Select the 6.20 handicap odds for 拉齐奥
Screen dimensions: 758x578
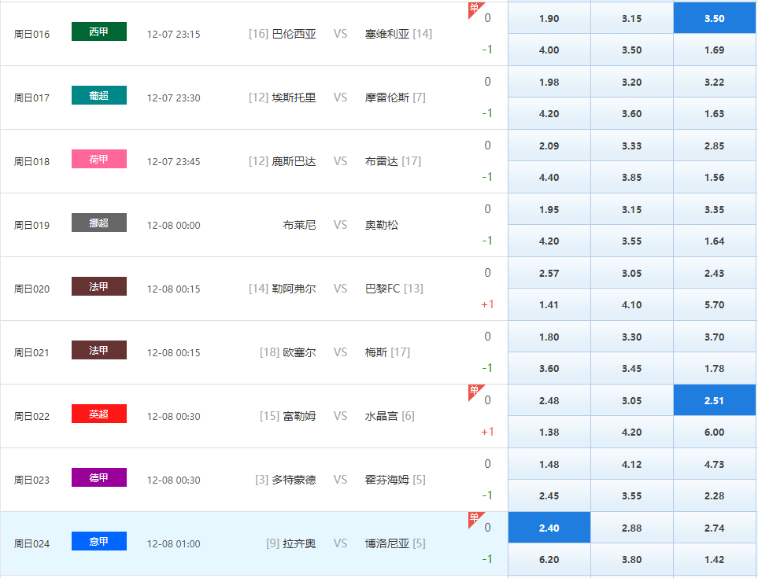pyautogui.click(x=549, y=560)
